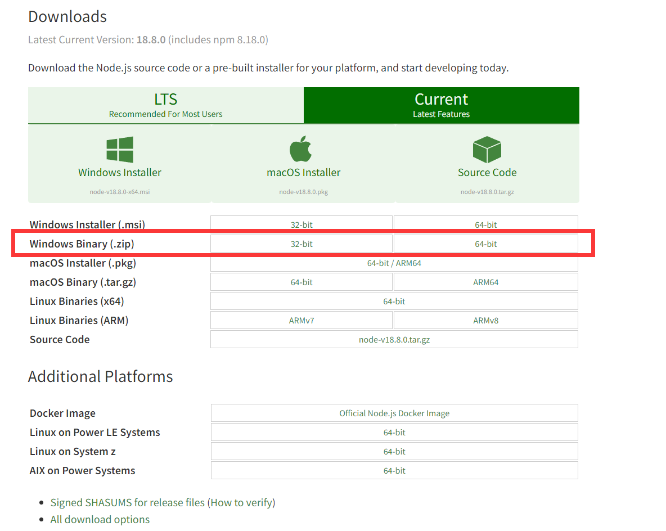Open Signed SHASUMS for release files
This screenshot has width=666, height=531.
127,502
